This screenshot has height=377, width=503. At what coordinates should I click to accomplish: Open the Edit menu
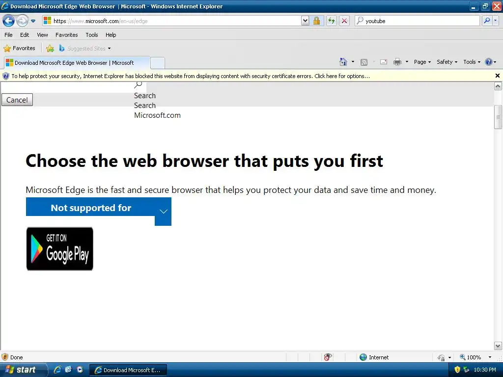25,35
